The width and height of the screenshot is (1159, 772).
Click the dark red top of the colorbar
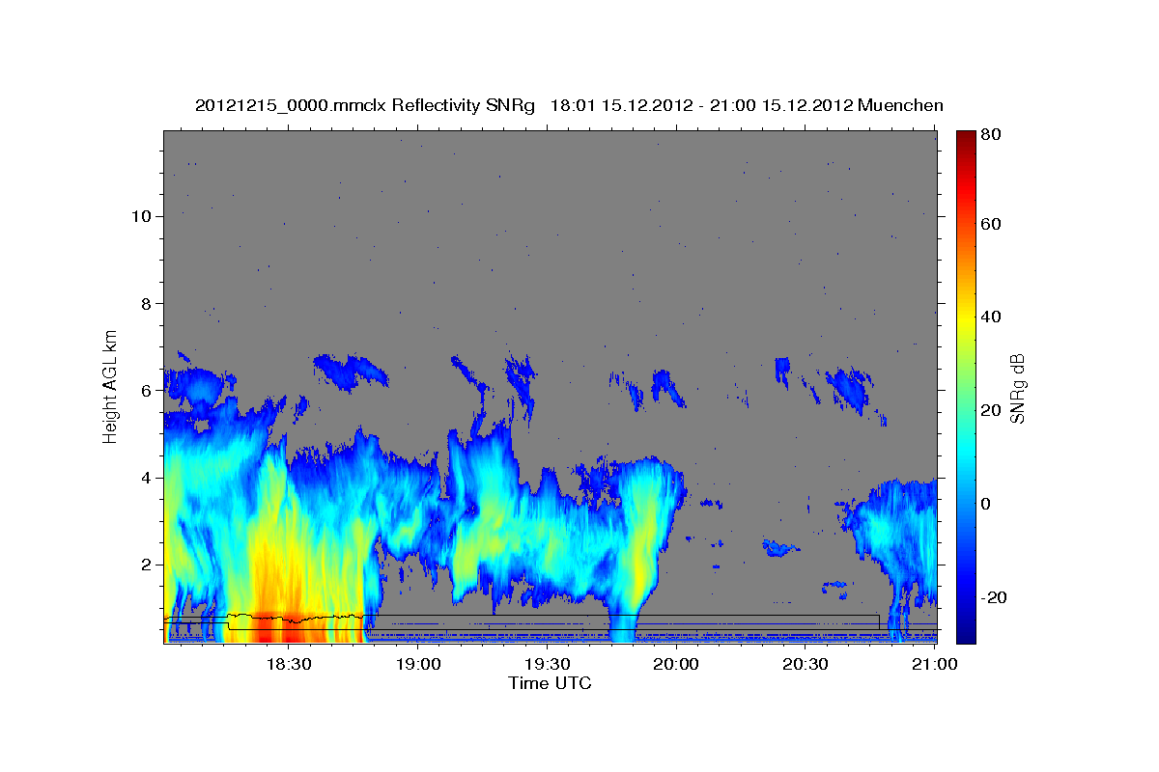965,140
